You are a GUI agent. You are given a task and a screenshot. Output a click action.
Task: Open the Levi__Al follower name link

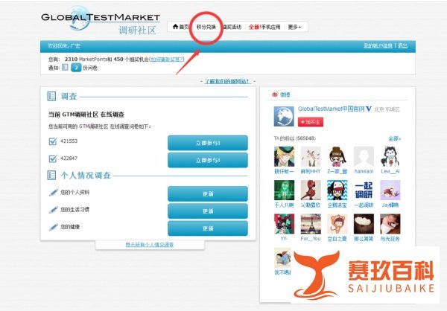[390, 171]
